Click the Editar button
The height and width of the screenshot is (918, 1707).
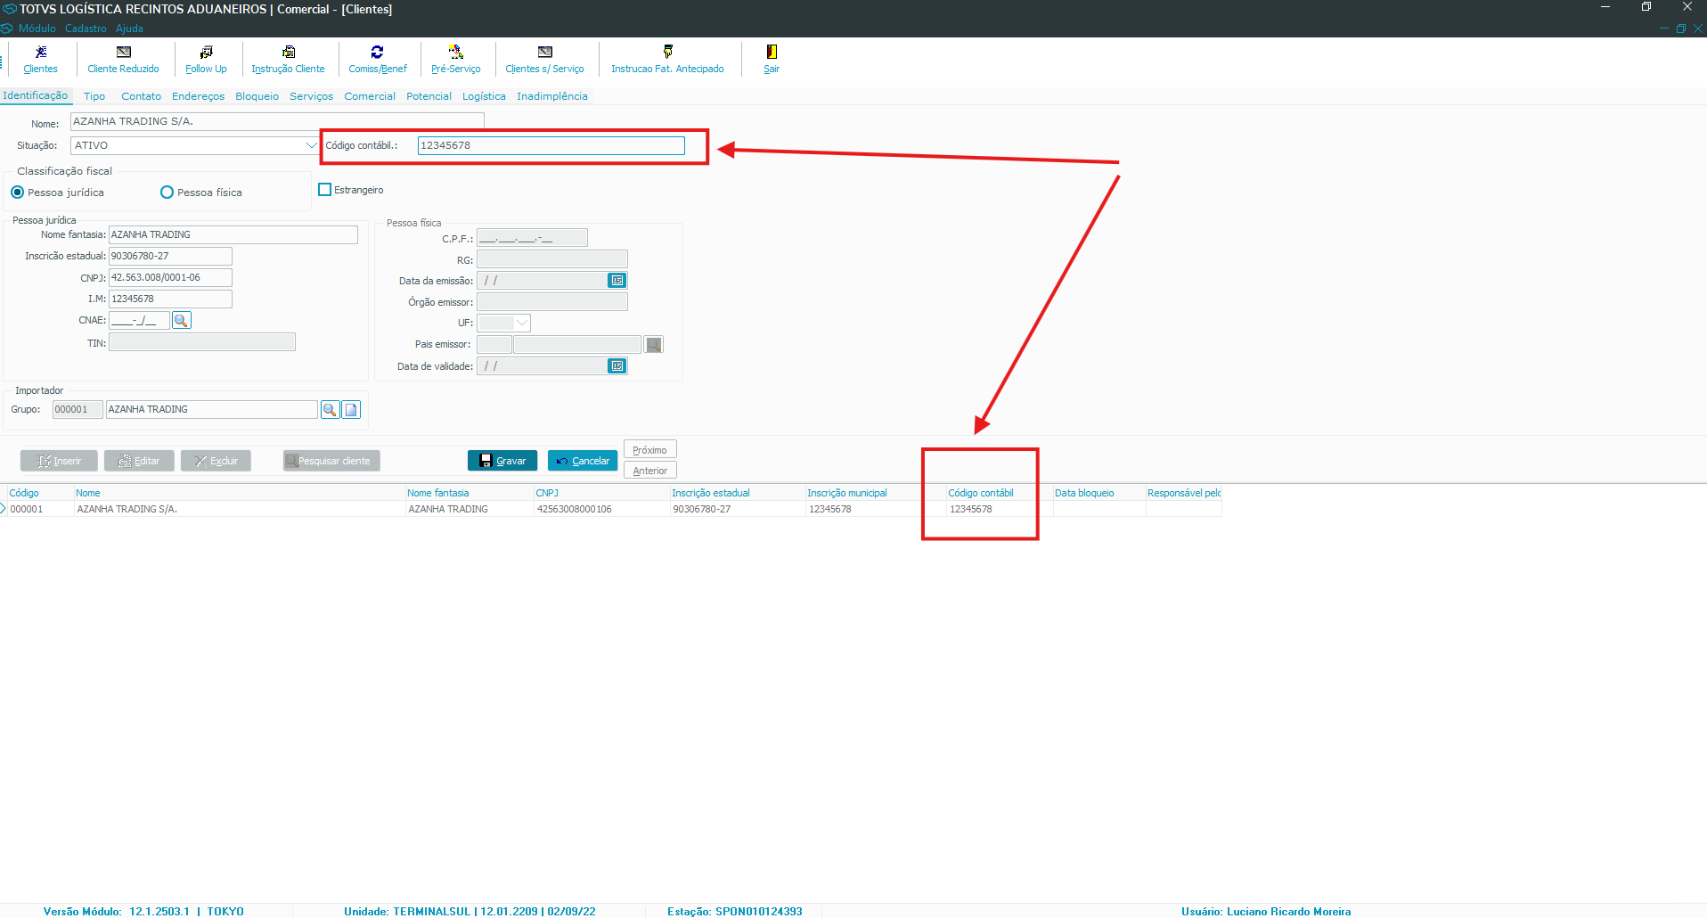point(139,461)
